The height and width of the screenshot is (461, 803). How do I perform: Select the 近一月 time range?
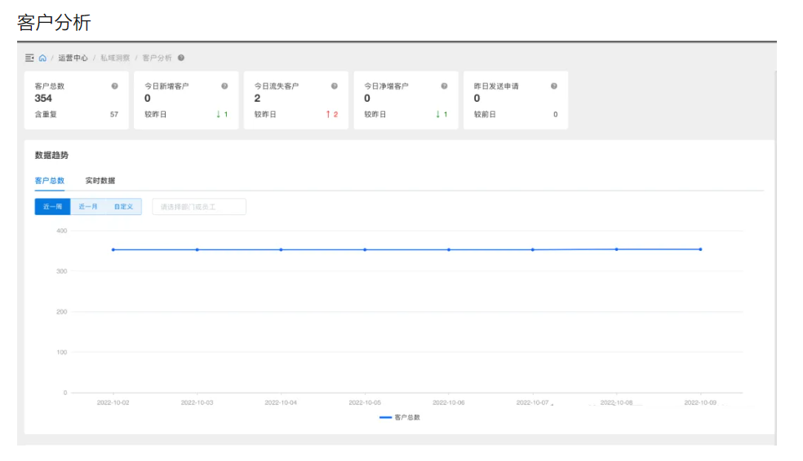[x=88, y=207]
